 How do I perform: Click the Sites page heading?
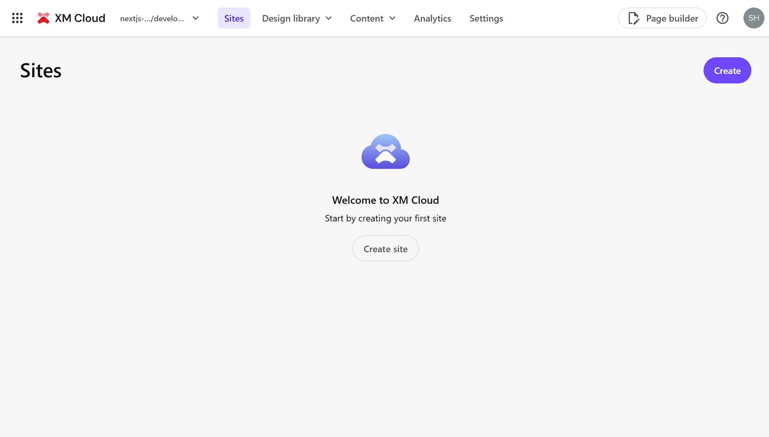tap(41, 70)
